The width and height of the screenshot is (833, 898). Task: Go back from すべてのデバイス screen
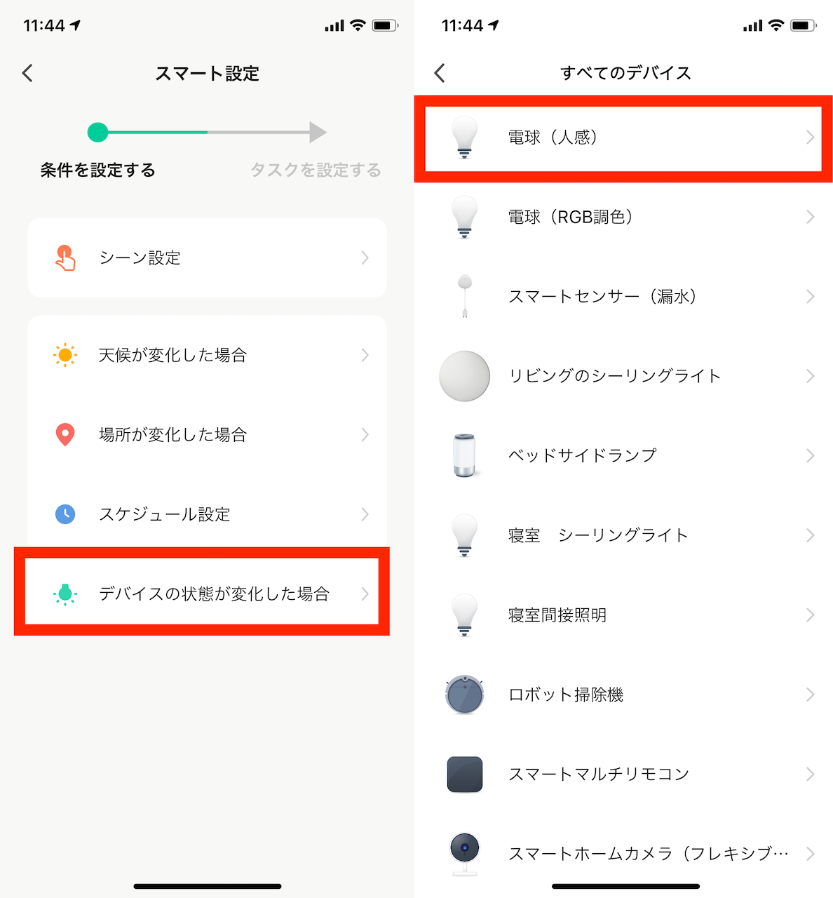point(440,73)
